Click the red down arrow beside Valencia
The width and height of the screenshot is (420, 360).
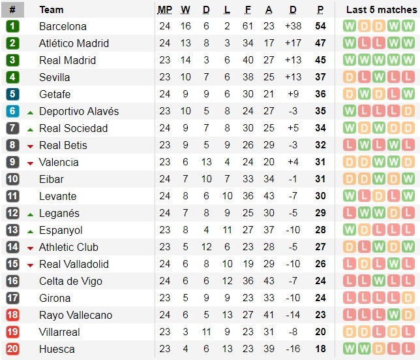click(30, 163)
